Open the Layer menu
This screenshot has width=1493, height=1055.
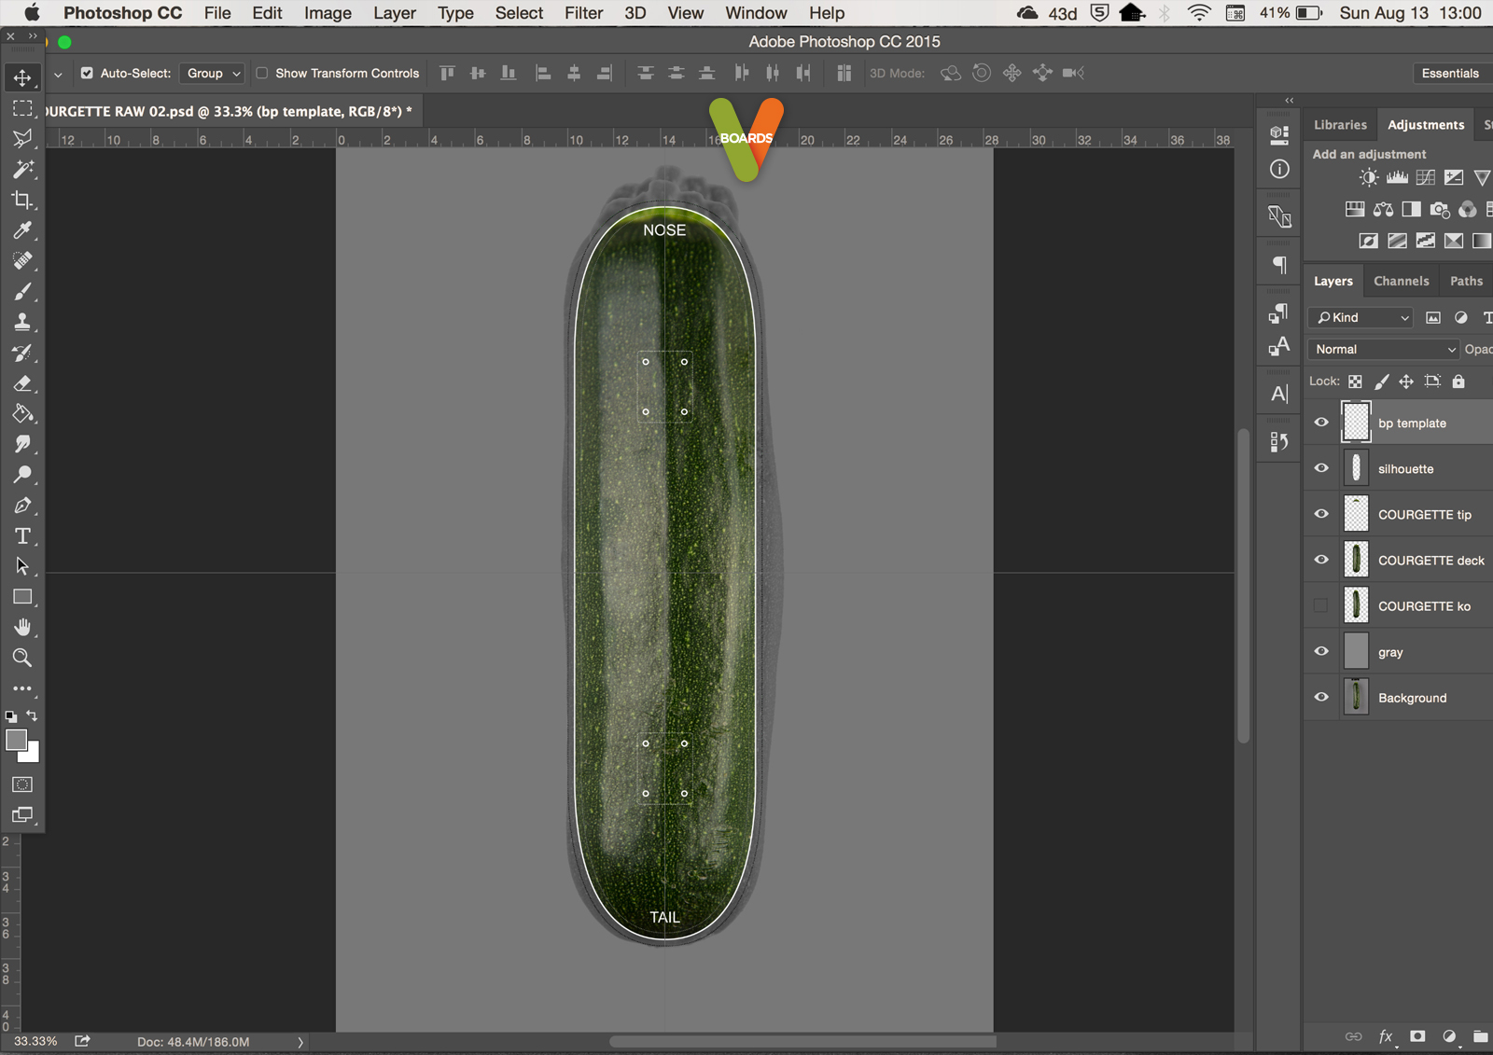click(395, 13)
